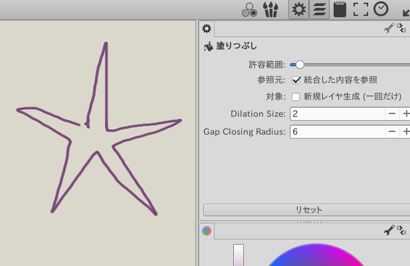Increase Dilation Size with plus button
The height and width of the screenshot is (266, 410).
click(x=405, y=114)
